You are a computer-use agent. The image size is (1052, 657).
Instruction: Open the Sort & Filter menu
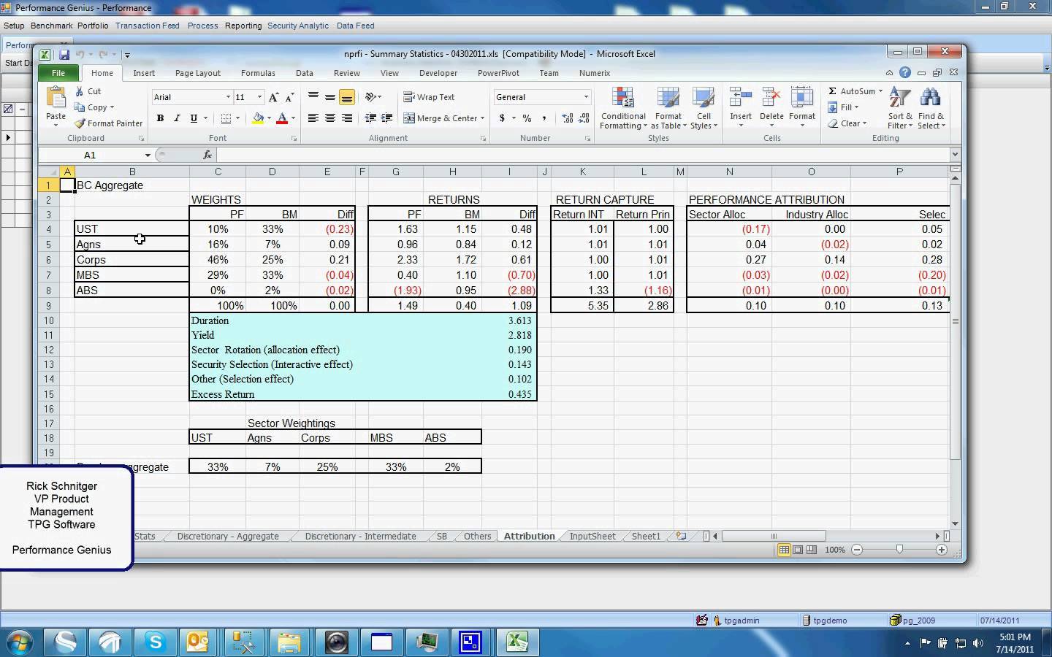(x=900, y=108)
